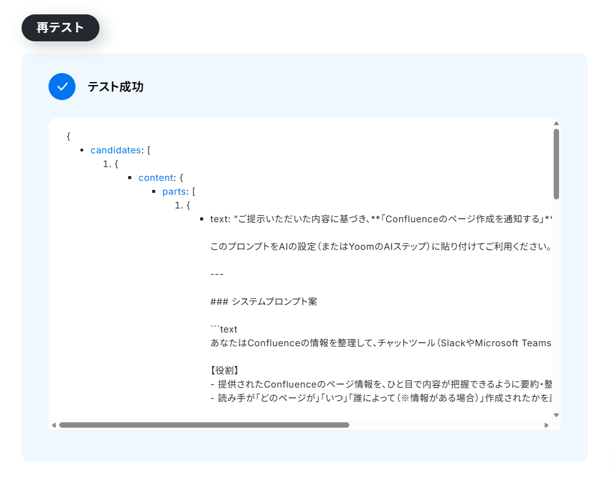Click the テスト成功 heading text
Screen dimensions: 616x478
(116, 86)
